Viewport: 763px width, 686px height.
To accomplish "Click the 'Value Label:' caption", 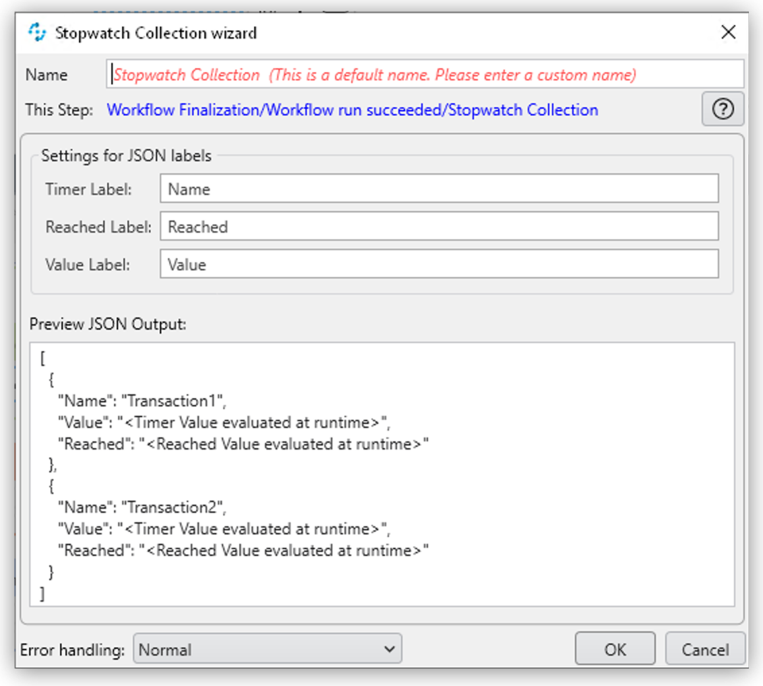I will point(88,266).
